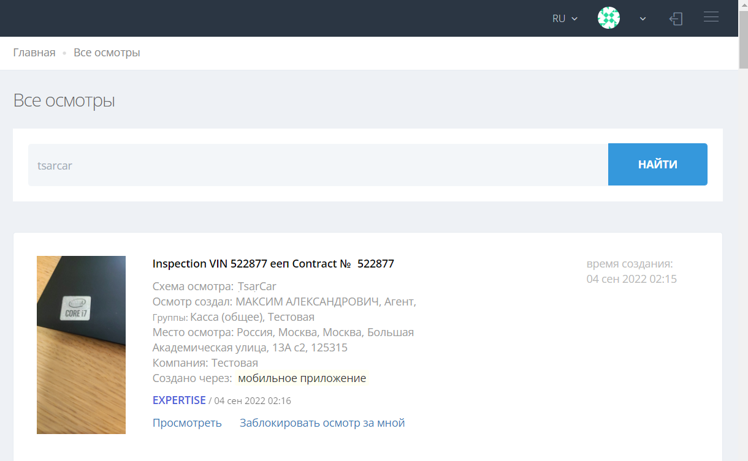Open the Core i7 laptop inspection thumbnail
The width and height of the screenshot is (748, 461).
(x=81, y=345)
